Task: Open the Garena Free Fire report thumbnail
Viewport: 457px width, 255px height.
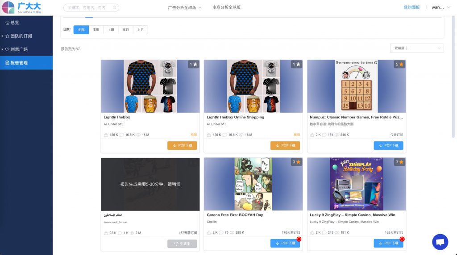Action: pyautogui.click(x=253, y=184)
